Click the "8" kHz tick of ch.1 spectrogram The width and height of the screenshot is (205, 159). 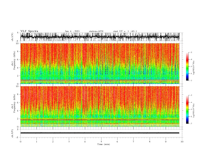tap(18, 51)
